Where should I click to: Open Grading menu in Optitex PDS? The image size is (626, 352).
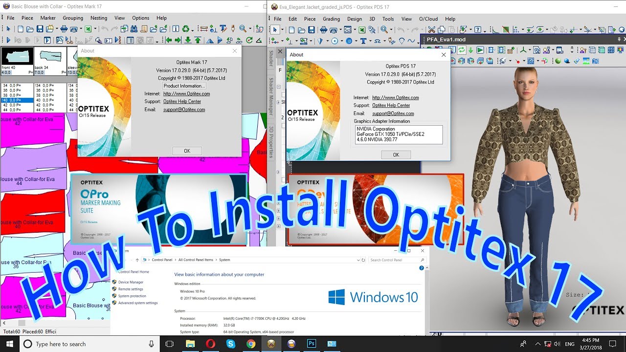[332, 19]
